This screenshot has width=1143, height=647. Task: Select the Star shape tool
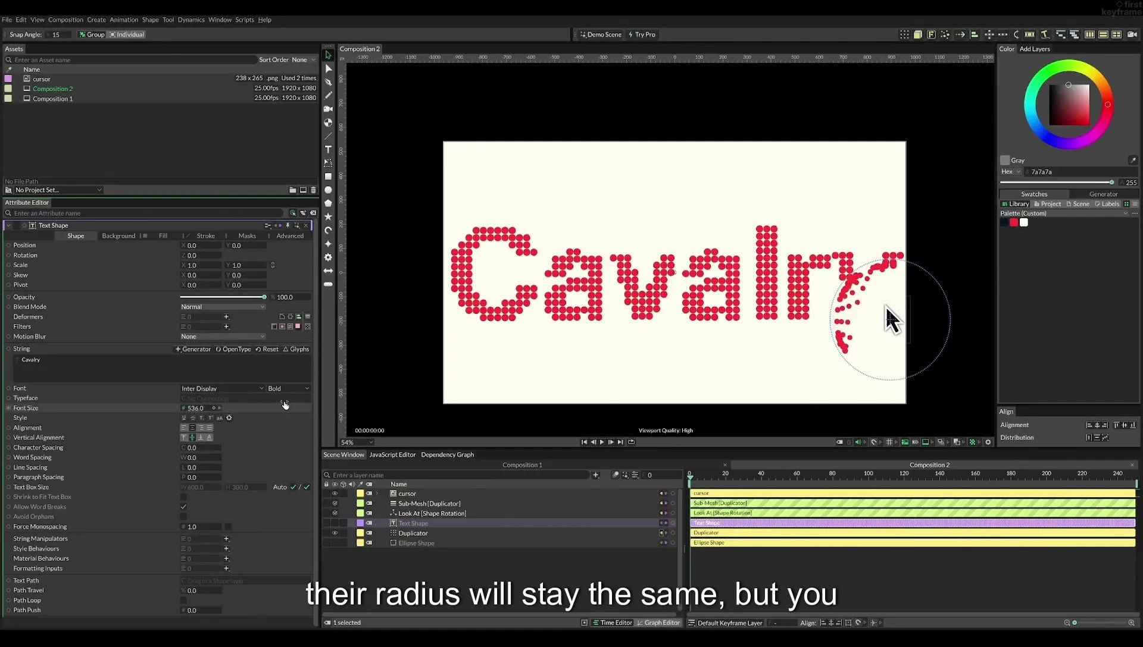(328, 217)
